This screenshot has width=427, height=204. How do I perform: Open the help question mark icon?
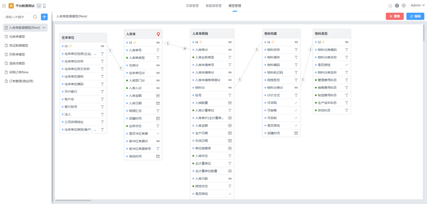[x=397, y=6]
